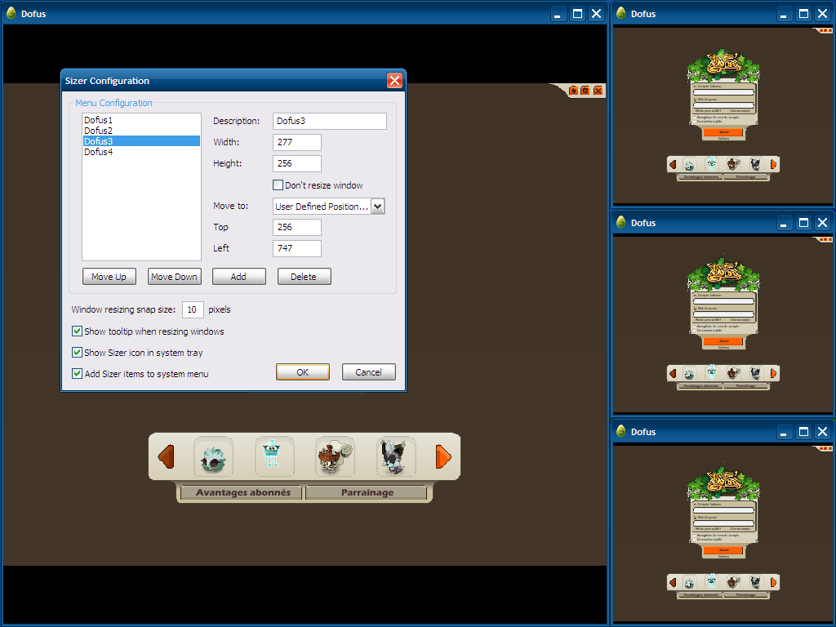Click the password field in the bottom-right Dofus window

point(723,523)
